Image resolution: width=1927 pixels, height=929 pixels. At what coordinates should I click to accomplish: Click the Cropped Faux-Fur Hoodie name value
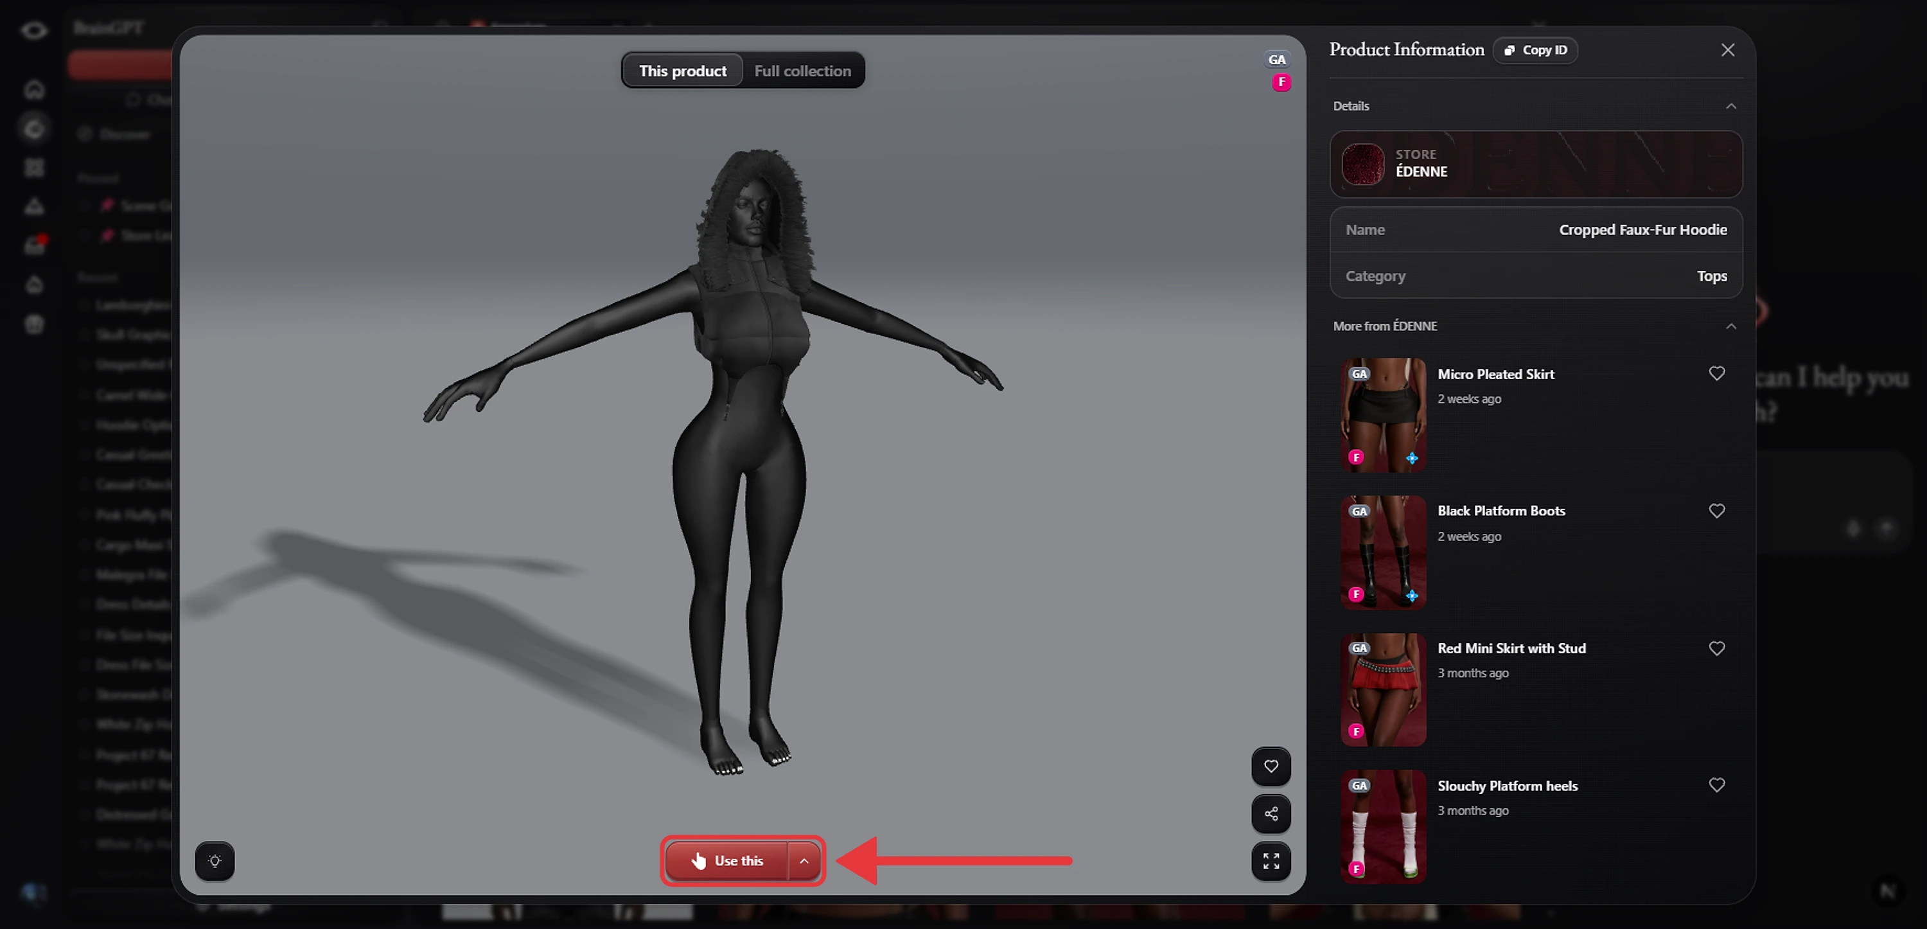(x=1642, y=229)
